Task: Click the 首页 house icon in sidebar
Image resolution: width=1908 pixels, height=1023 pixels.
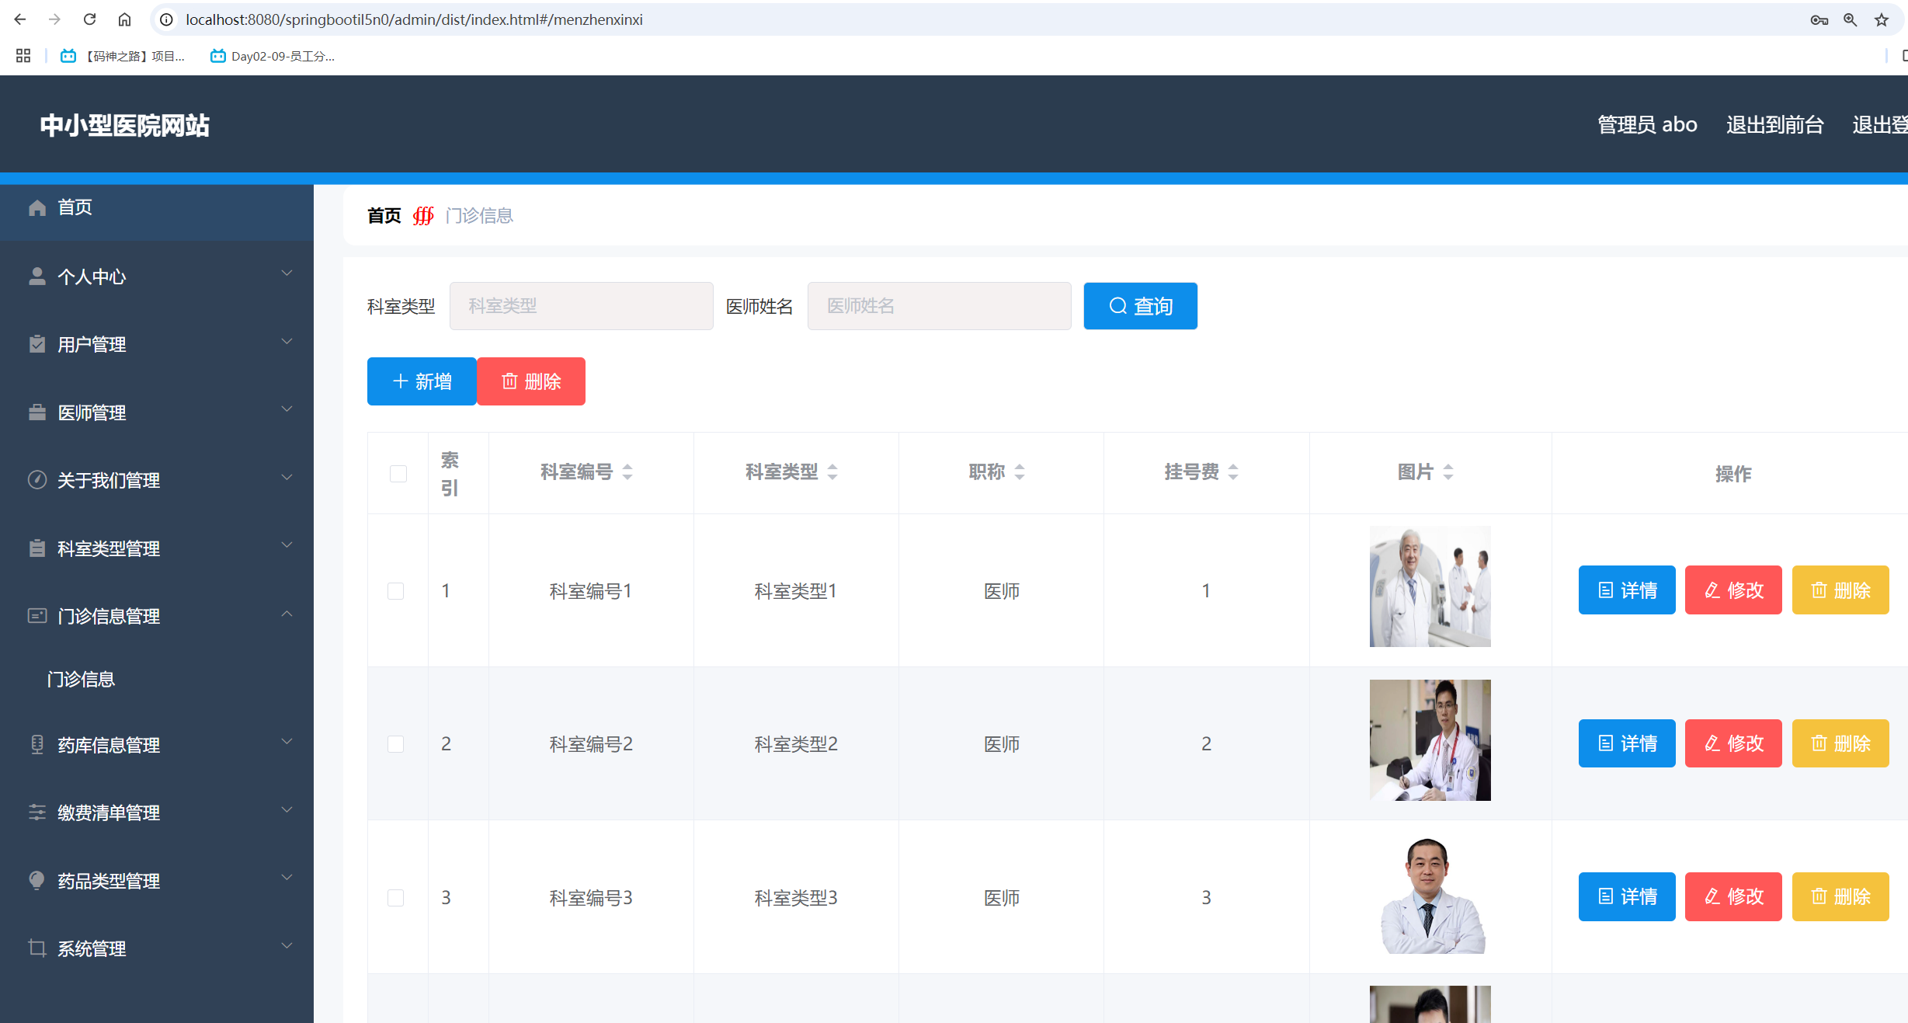Action: (x=36, y=207)
